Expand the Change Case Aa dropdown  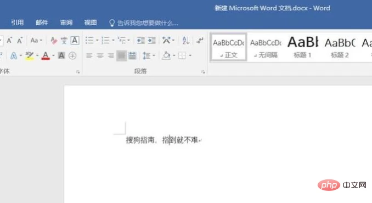pos(36,41)
